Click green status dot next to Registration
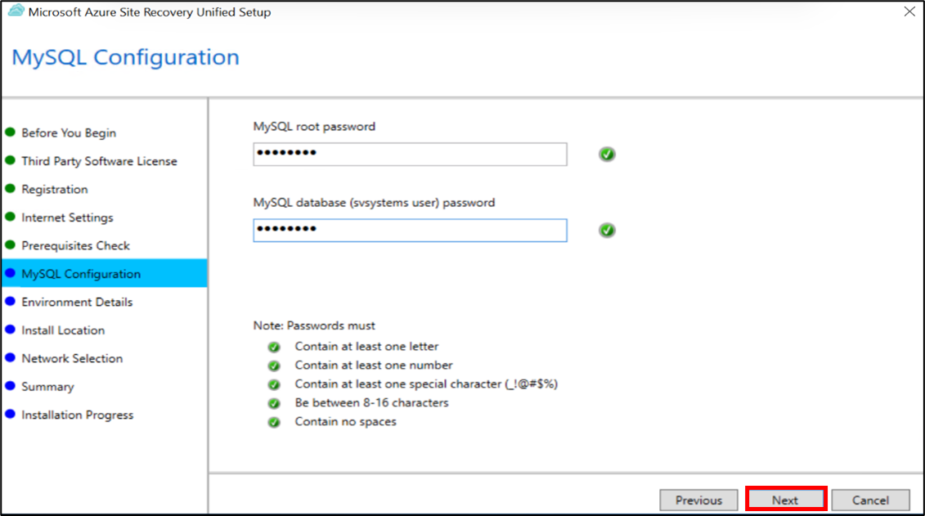The width and height of the screenshot is (925, 516). [10, 189]
